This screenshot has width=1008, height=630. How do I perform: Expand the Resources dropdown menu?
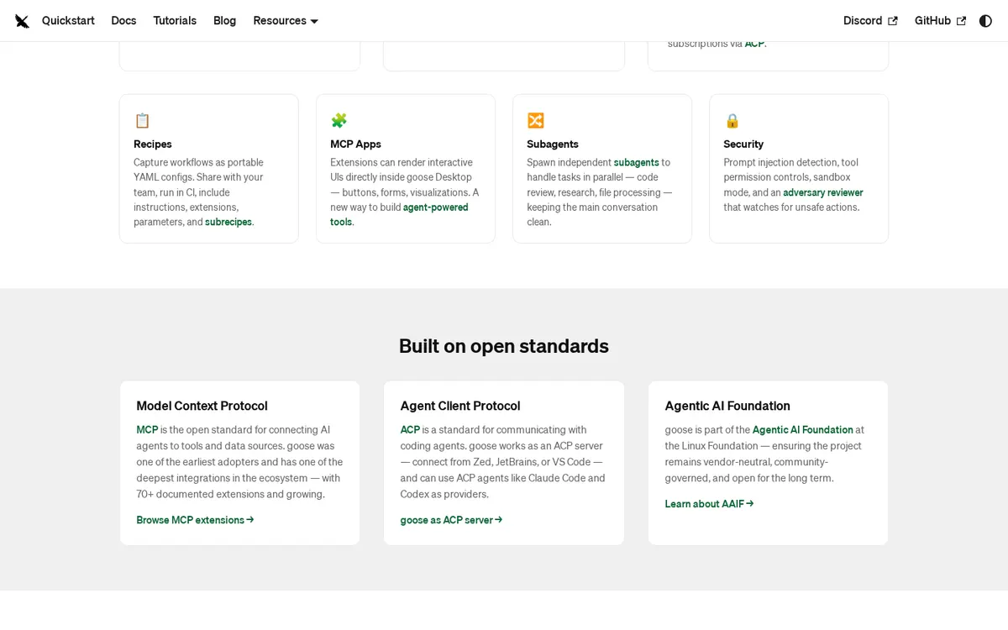pos(286,21)
